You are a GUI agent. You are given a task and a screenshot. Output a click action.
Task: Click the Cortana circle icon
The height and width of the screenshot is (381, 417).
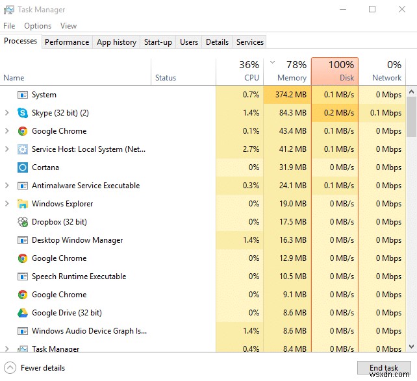click(x=23, y=167)
